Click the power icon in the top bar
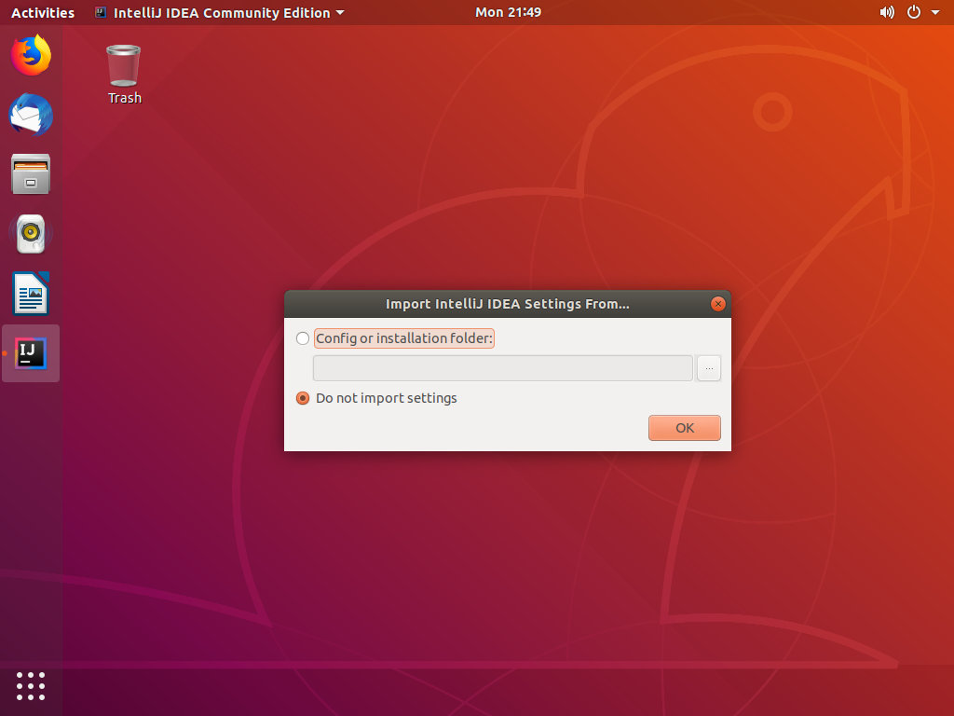The height and width of the screenshot is (716, 954). point(911,12)
